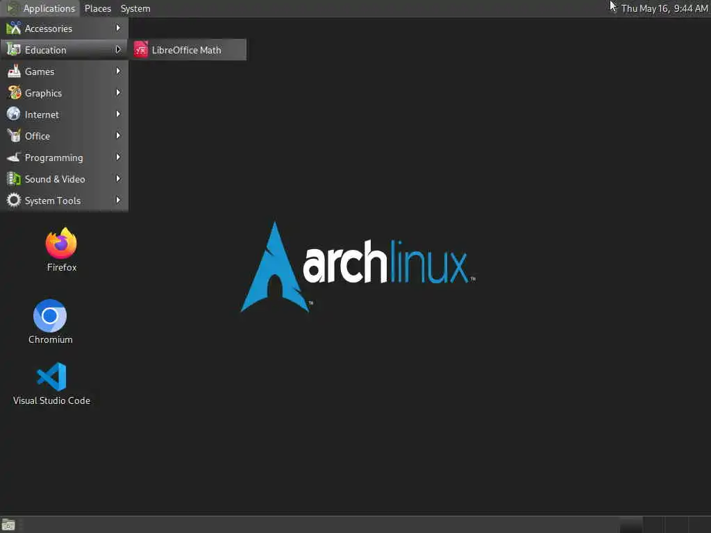Select the System Tools category
This screenshot has height=533, width=711.
[65, 201]
